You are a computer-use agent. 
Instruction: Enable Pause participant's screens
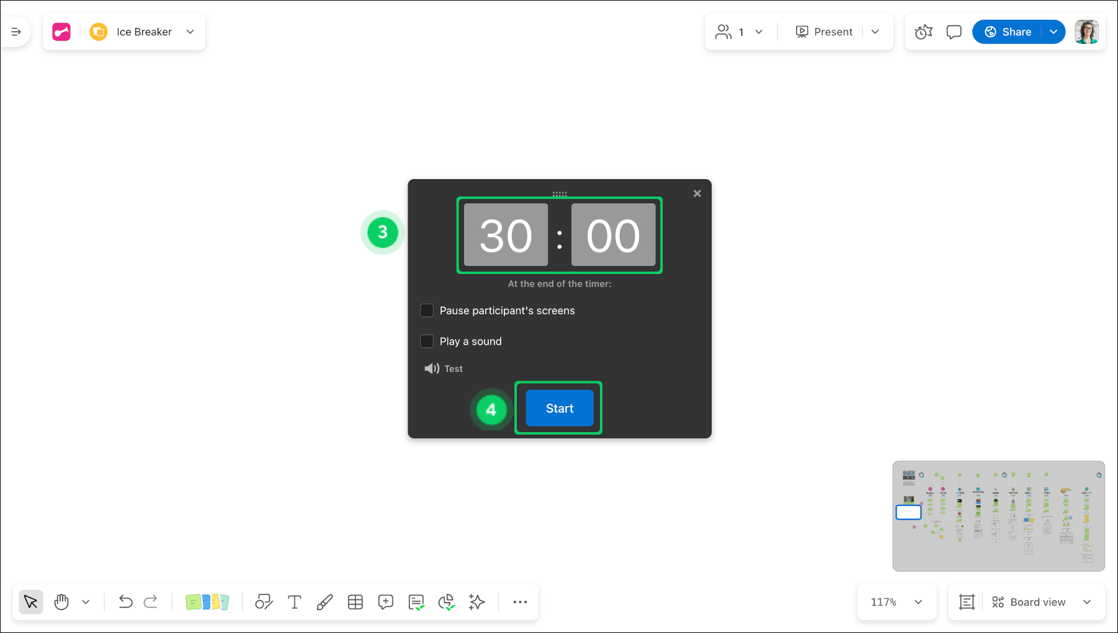pyautogui.click(x=427, y=310)
